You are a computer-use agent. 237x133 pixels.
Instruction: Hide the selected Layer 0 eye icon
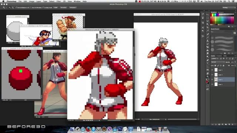[212, 79]
